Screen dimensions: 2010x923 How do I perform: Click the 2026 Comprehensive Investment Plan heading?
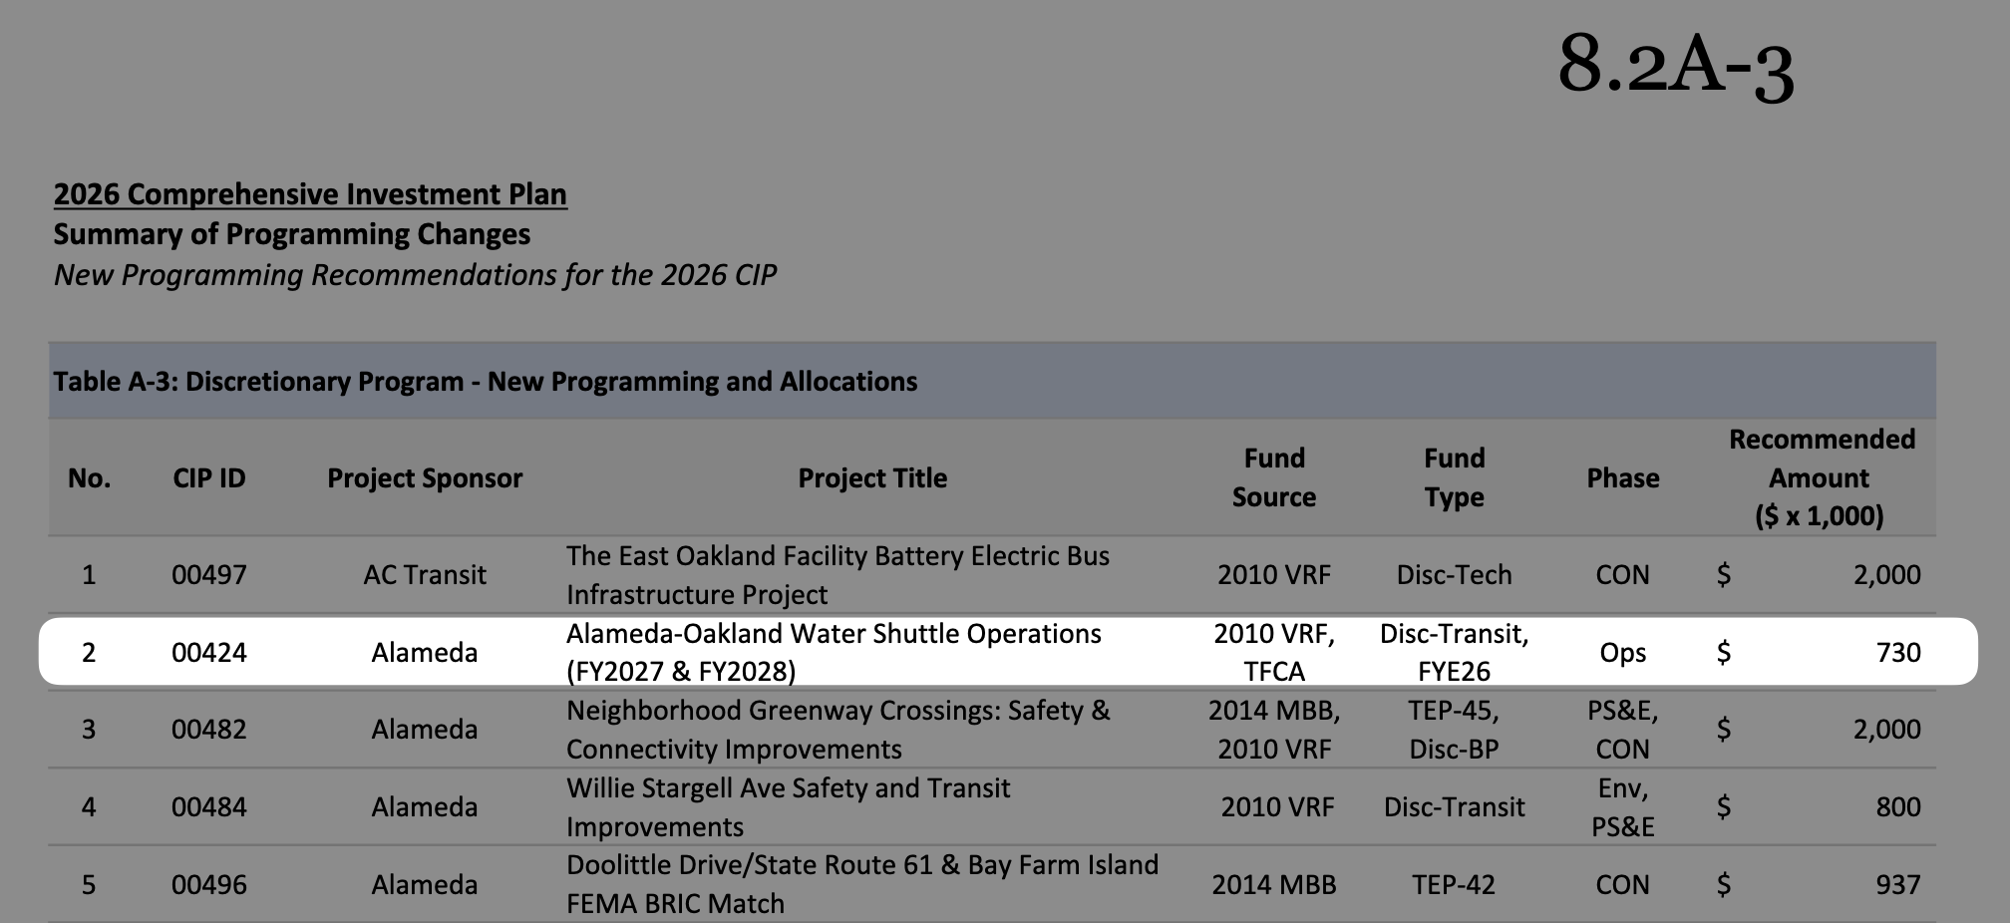[x=310, y=193]
